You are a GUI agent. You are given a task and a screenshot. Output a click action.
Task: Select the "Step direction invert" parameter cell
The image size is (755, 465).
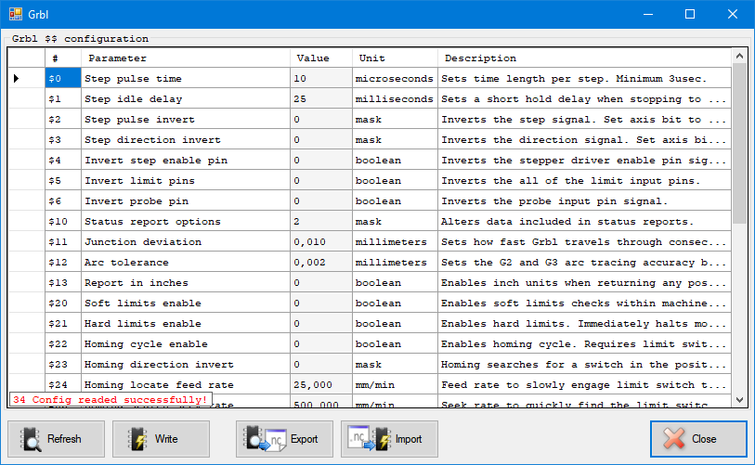(x=186, y=139)
